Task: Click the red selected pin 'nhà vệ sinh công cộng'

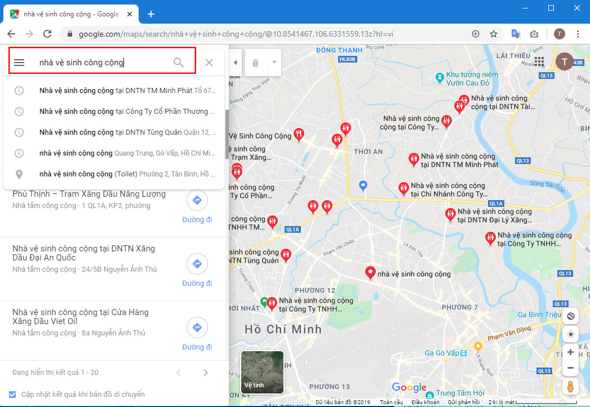Action: pos(371,273)
